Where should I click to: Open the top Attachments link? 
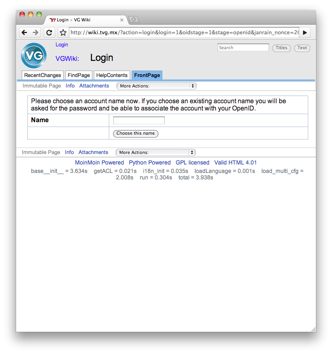point(94,86)
